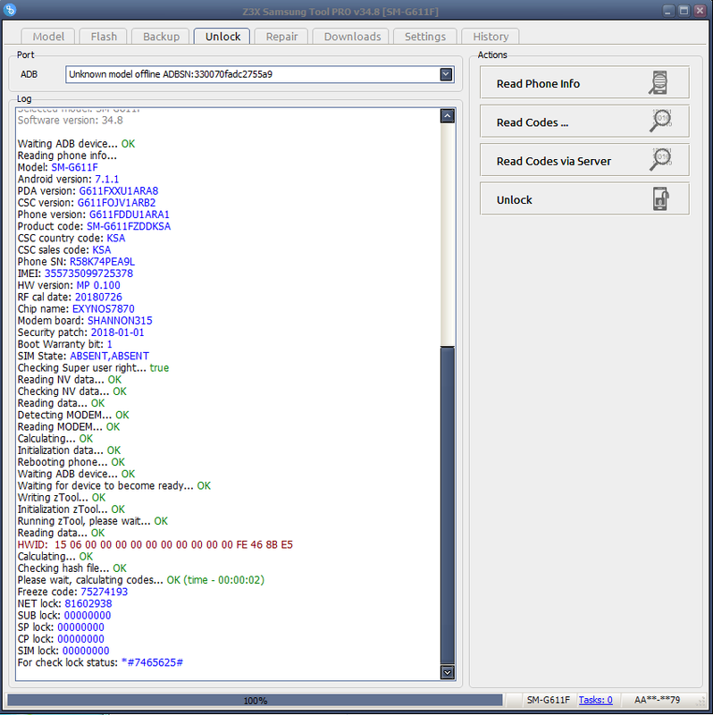The image size is (713, 715).
Task: Click the Phone SN value R58K74PEA9L
Action: (102, 262)
